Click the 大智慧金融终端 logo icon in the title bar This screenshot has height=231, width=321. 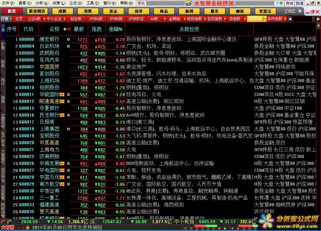click(188, 3)
